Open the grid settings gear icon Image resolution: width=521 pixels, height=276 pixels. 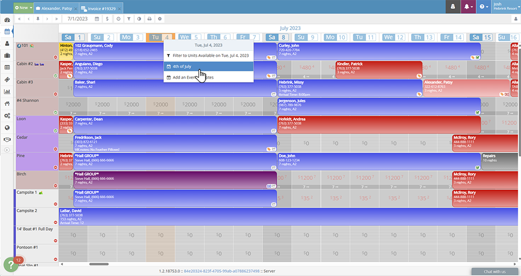[160, 19]
